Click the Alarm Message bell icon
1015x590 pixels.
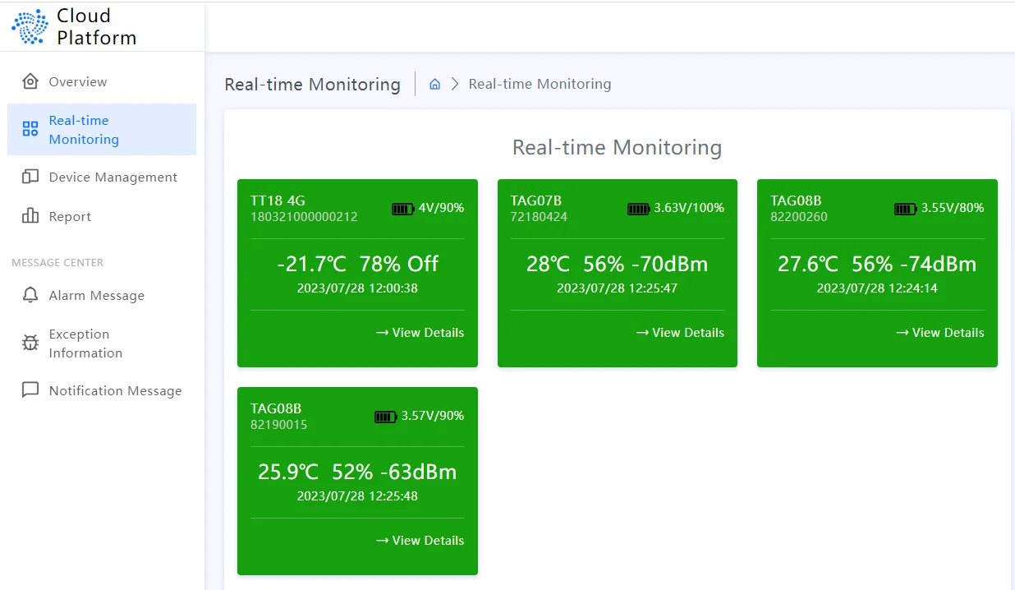tap(28, 295)
